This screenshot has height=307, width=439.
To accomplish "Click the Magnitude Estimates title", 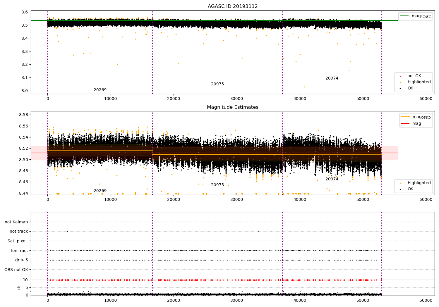I will click(x=233, y=107).
